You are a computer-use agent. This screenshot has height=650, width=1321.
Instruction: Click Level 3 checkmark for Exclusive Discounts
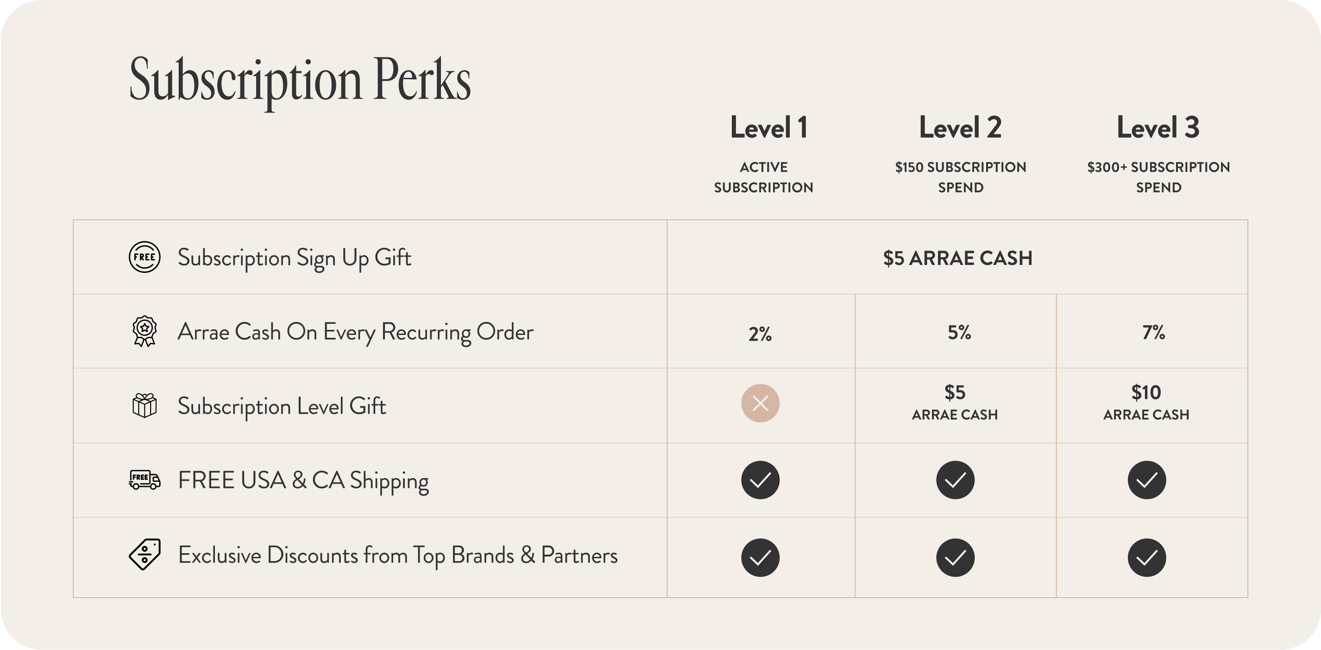pos(1147,558)
